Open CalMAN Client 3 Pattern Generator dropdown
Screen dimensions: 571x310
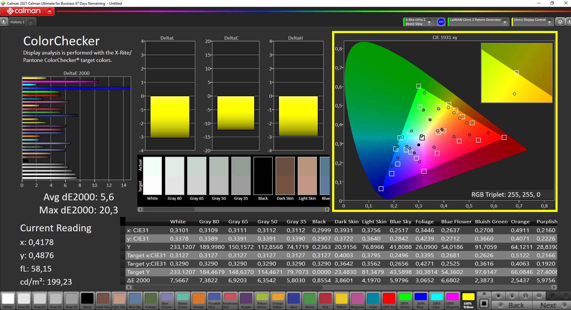(x=505, y=22)
